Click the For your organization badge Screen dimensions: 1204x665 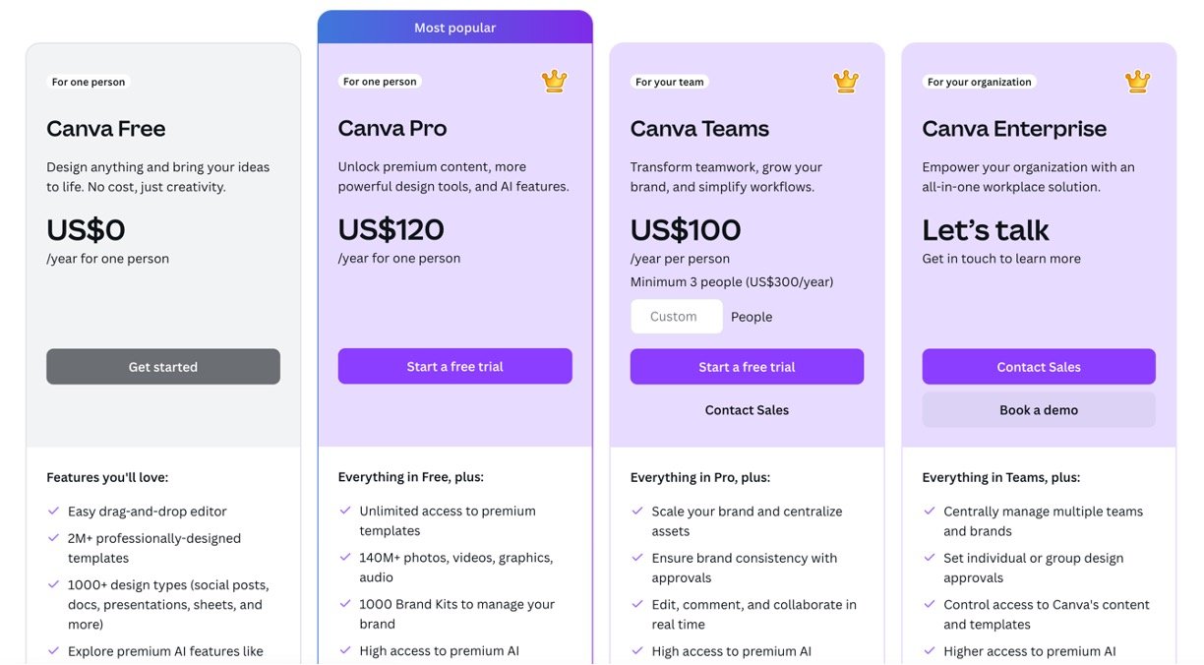coord(979,83)
